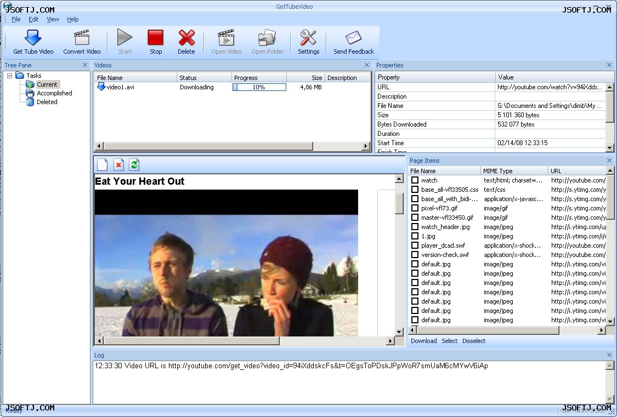Open the View menu
This screenshot has height=417, width=617.
point(53,19)
